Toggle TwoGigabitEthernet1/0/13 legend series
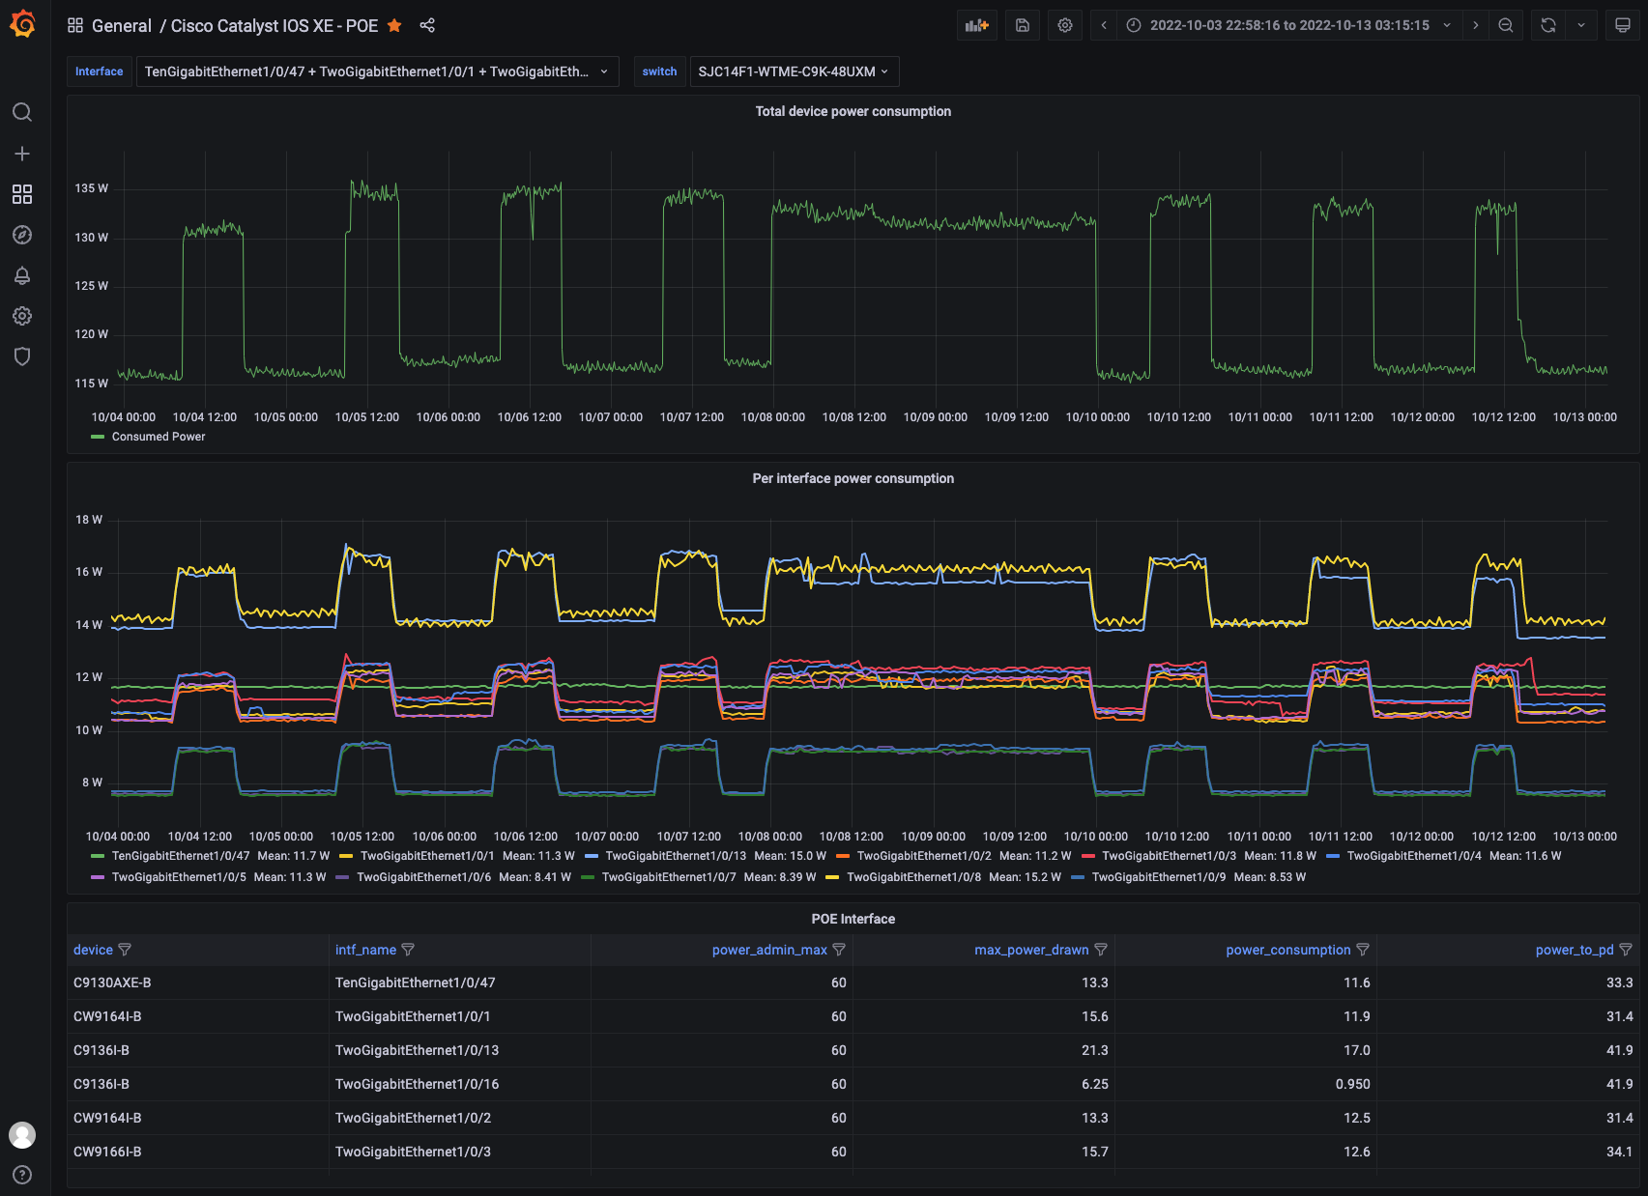1648x1196 pixels. (x=676, y=856)
